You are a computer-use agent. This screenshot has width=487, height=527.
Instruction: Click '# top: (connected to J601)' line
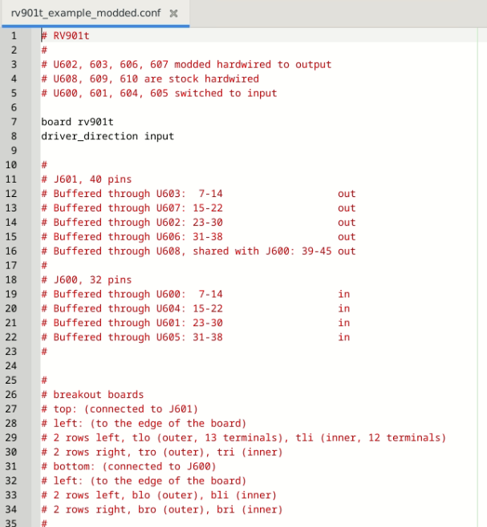coord(120,409)
